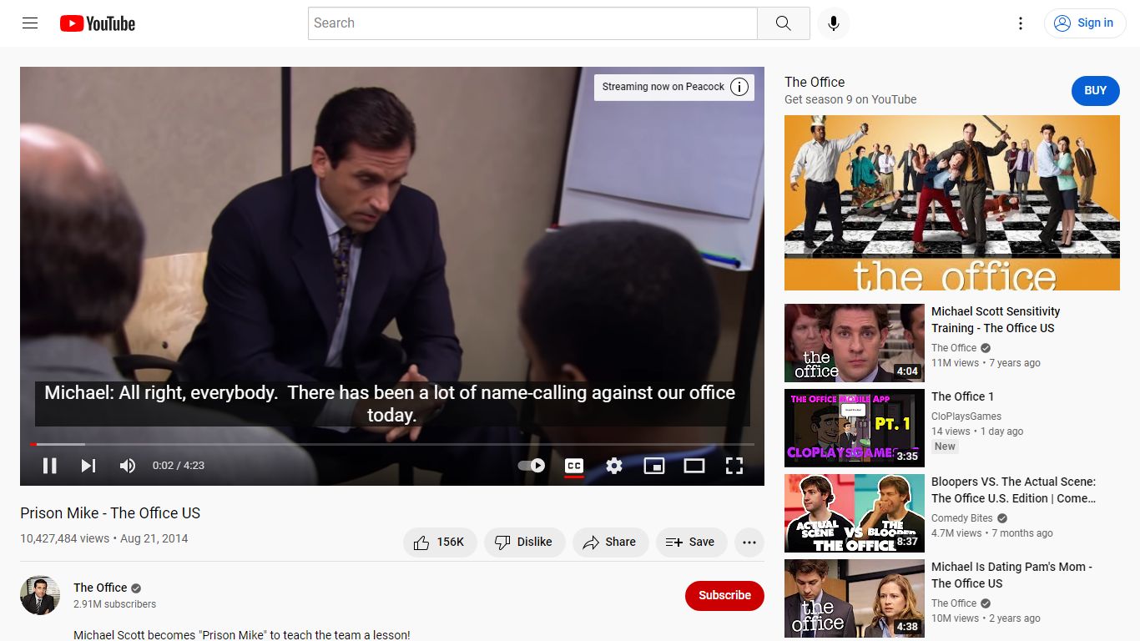The width and height of the screenshot is (1140, 641).
Task: Save video to a playlist
Action: [691, 543]
